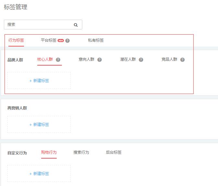Click help icon beside 核心人群
This screenshot has height=186, width=218.
(58, 60)
